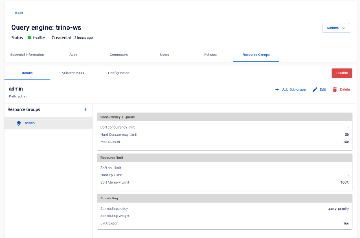Click the trash can icon for Delete

pos(335,89)
